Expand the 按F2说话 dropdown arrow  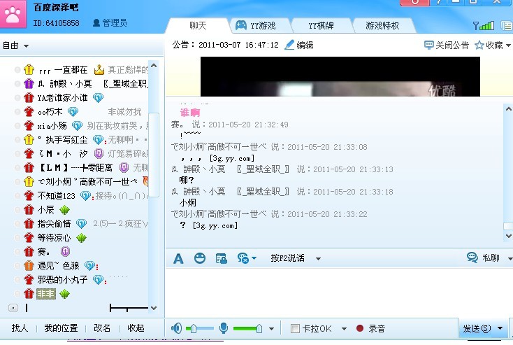coord(318,259)
